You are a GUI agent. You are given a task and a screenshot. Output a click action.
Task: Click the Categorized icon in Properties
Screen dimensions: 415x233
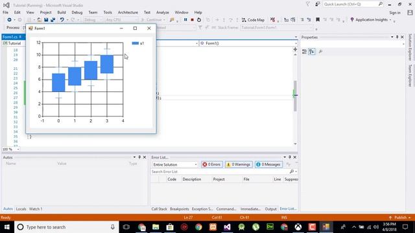click(304, 52)
